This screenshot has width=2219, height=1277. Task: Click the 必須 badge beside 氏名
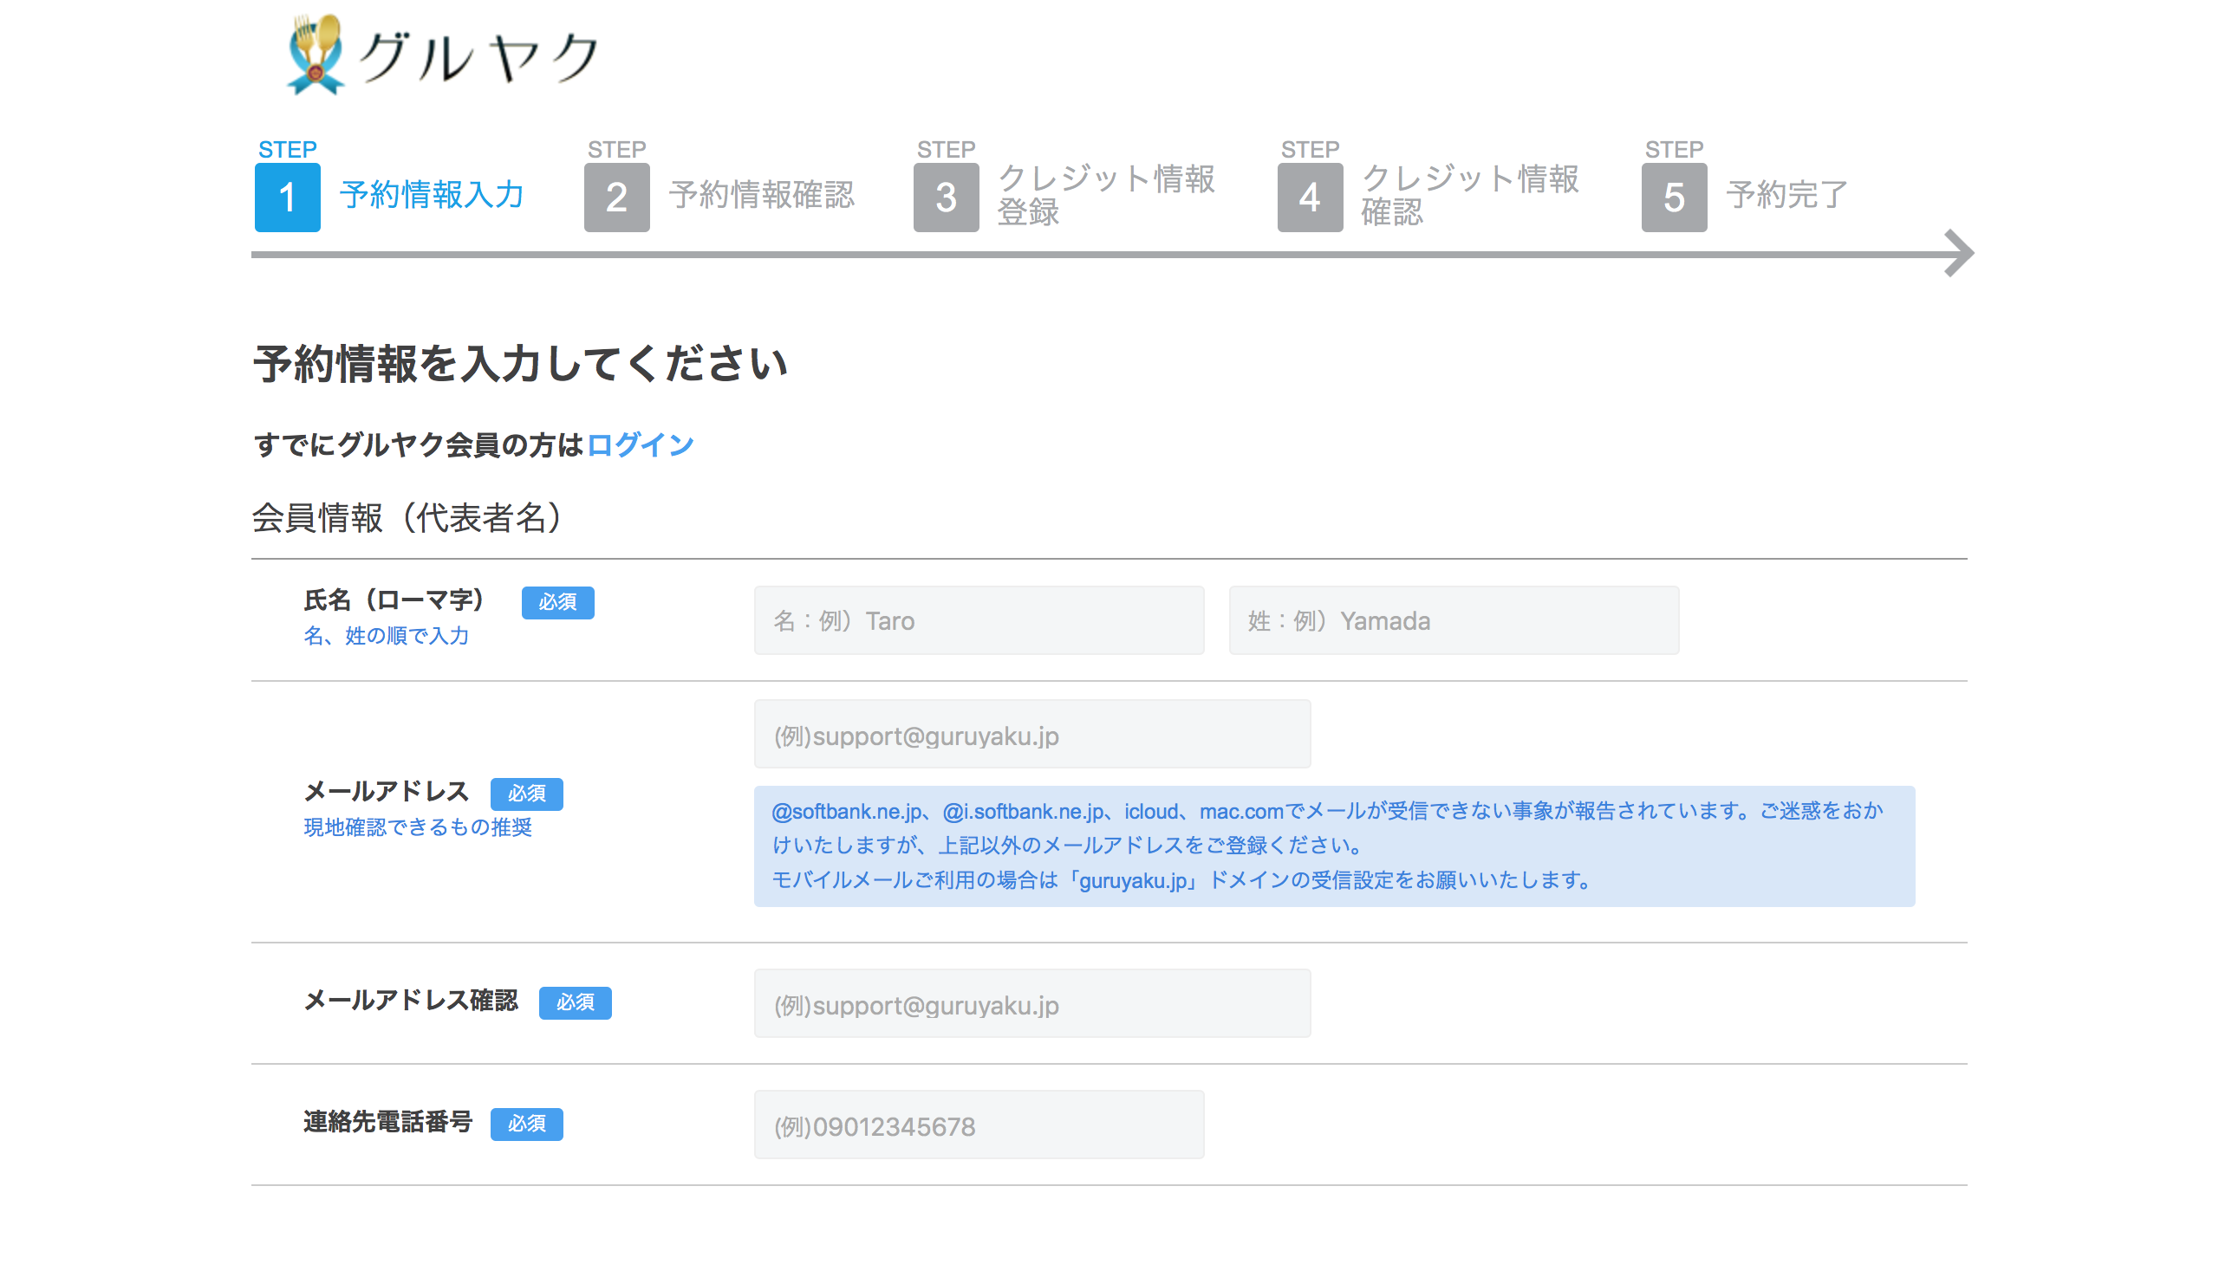(557, 602)
